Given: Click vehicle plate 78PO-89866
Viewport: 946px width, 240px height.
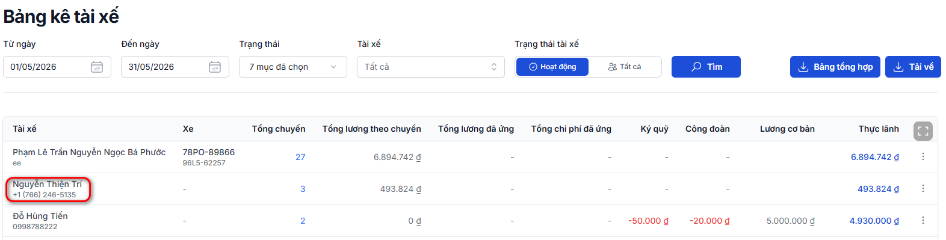Looking at the screenshot, I should [x=209, y=152].
